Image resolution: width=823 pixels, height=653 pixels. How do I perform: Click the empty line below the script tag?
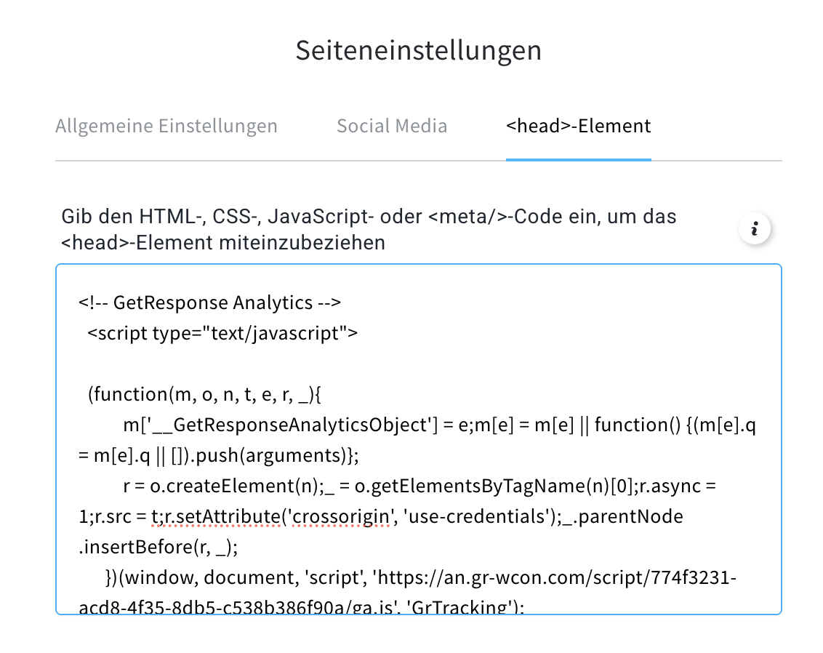tap(418, 364)
